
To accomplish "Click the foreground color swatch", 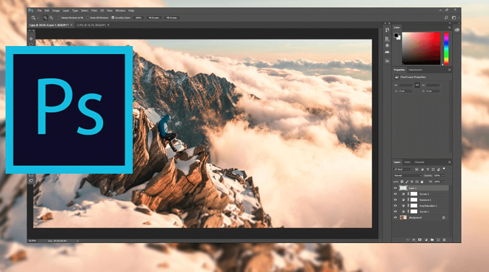I will (x=396, y=35).
